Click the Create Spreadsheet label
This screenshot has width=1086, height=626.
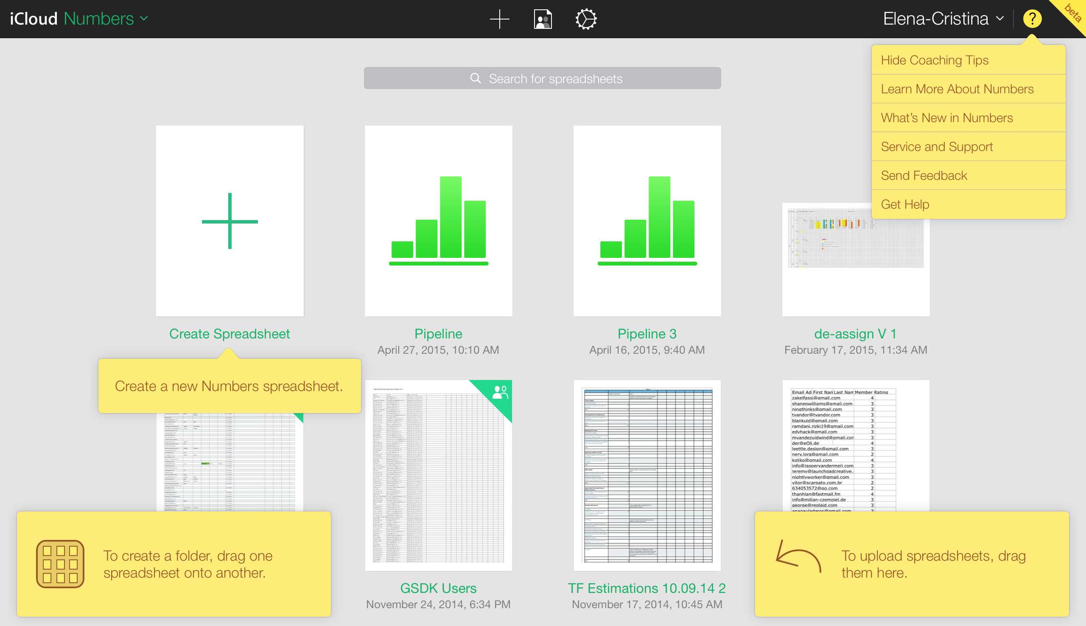tap(230, 334)
